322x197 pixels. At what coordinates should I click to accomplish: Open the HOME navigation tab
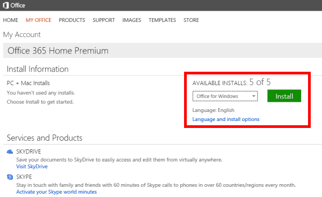click(11, 20)
